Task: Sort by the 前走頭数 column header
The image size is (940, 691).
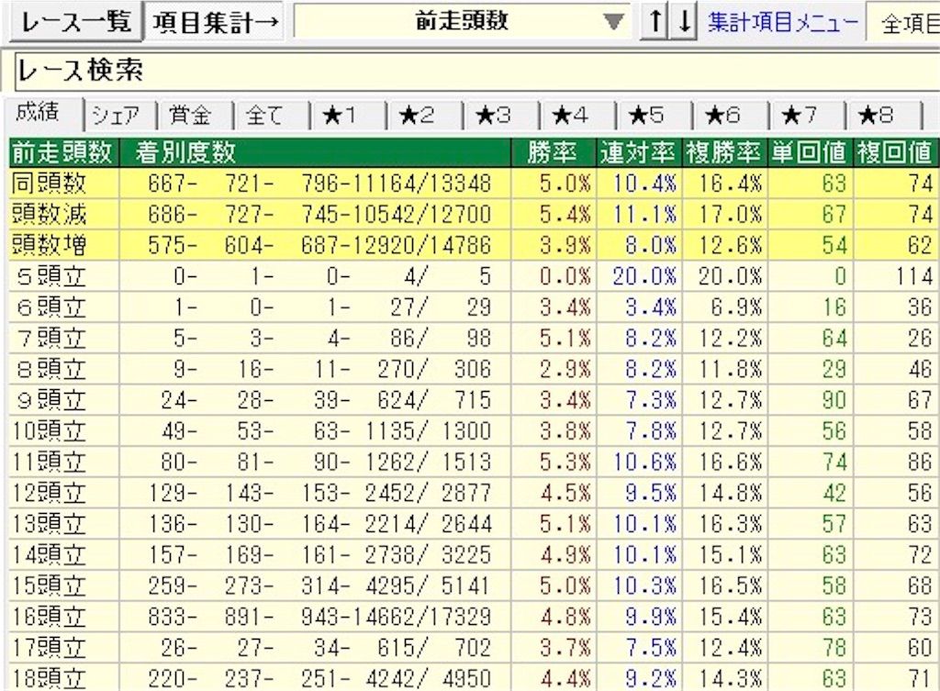Action: click(x=64, y=153)
